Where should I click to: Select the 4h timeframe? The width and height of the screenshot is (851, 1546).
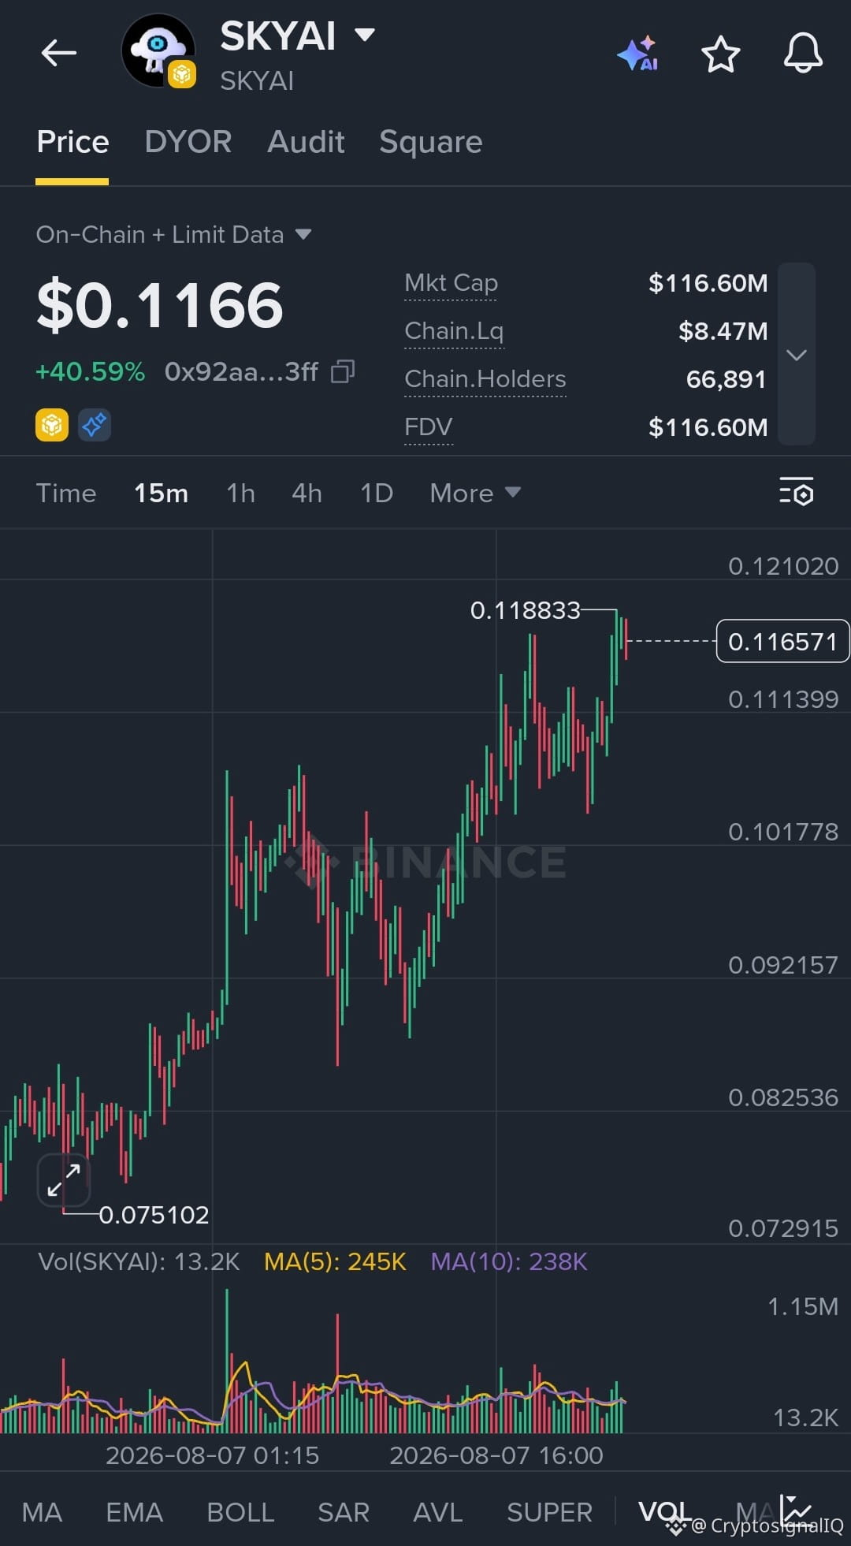click(307, 493)
